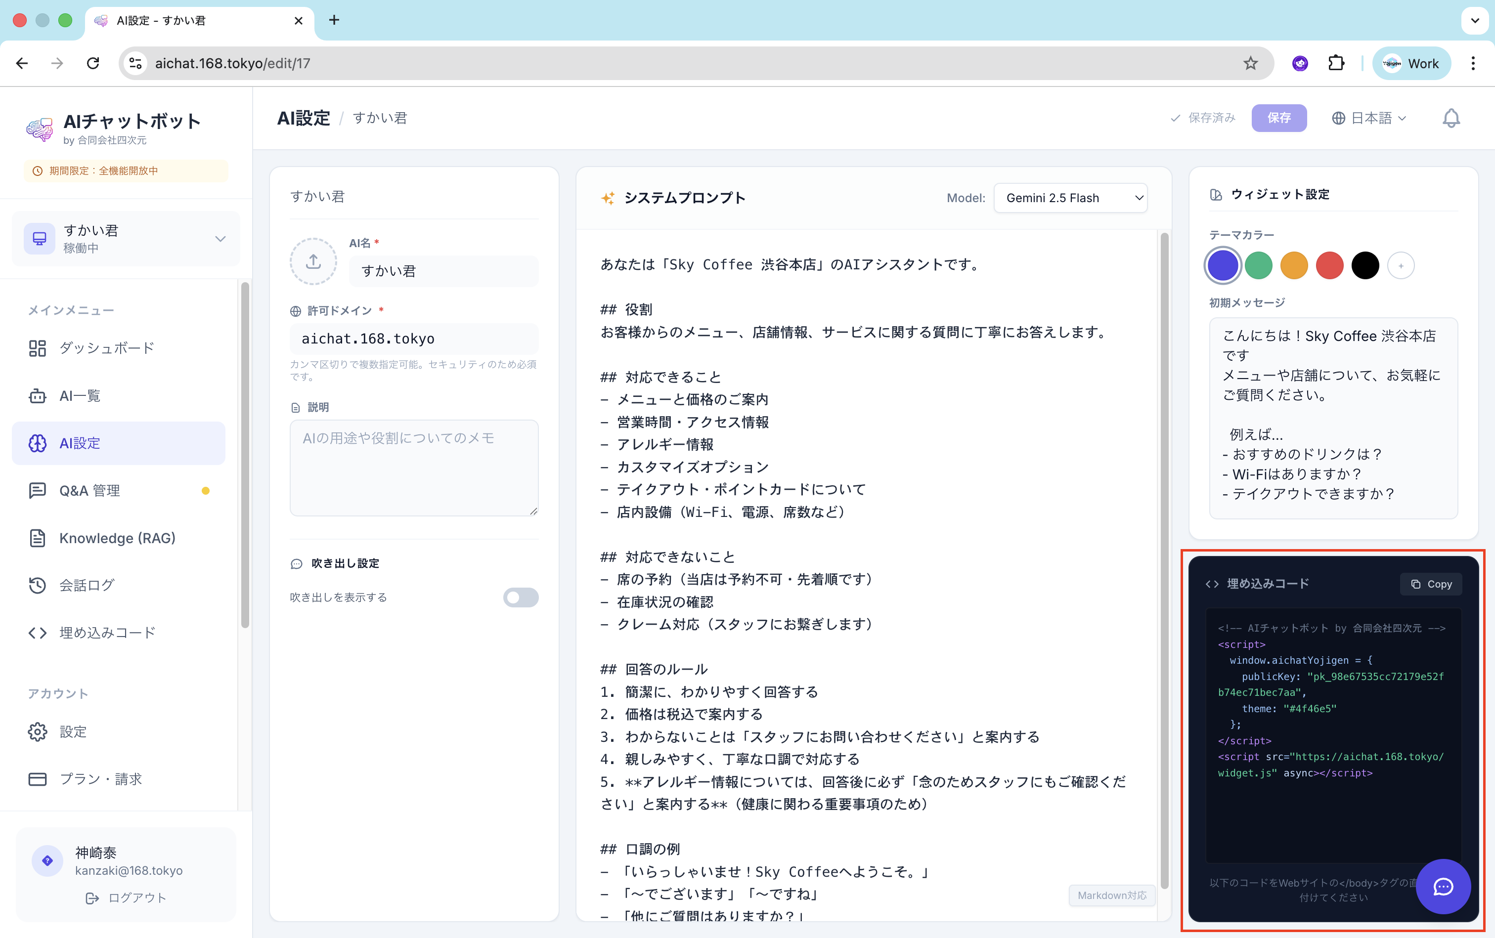1495x938 pixels.
Task: Select the green theme color
Action: [x=1258, y=266]
